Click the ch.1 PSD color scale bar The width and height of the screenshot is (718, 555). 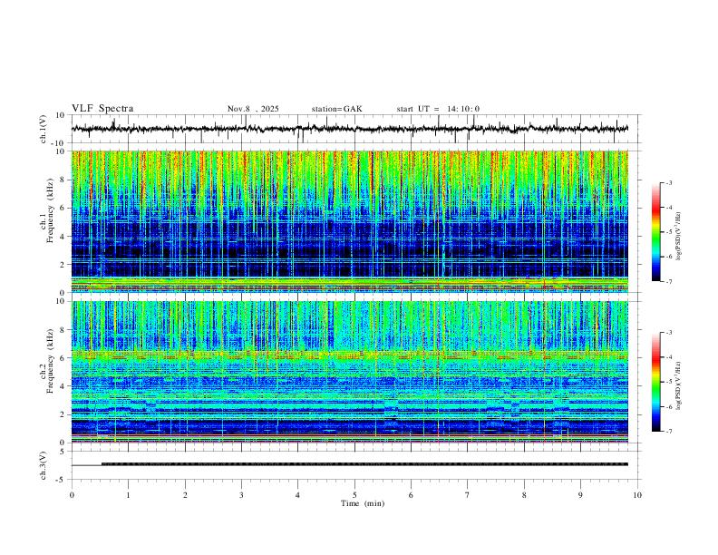click(655, 232)
